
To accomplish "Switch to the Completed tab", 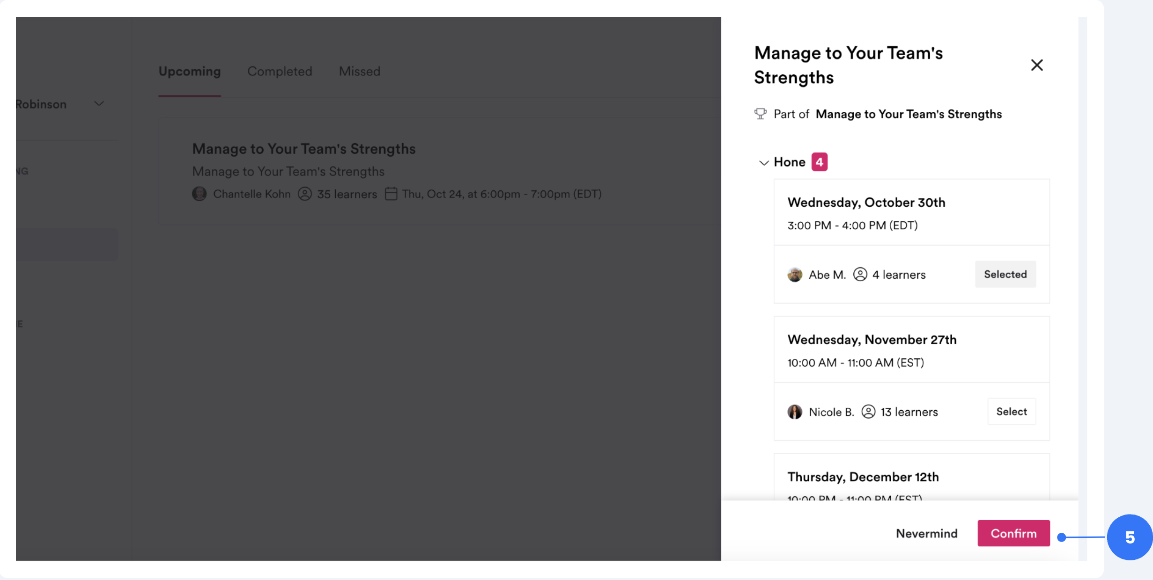I will coord(280,72).
